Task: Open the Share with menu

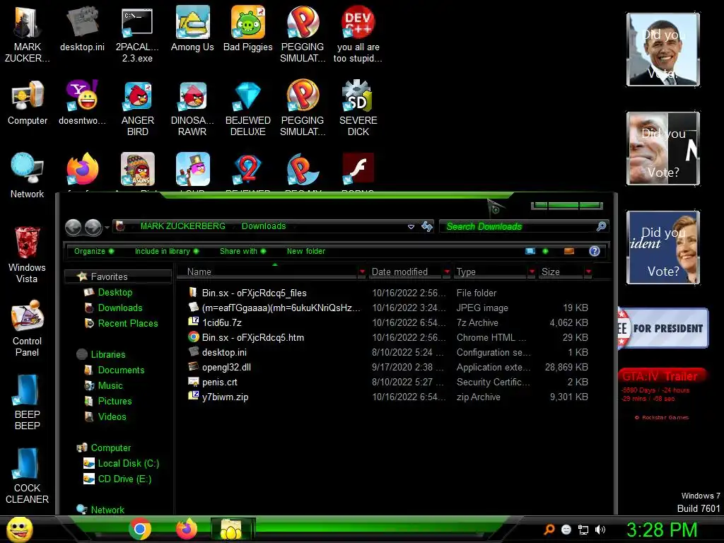Action: tap(243, 251)
